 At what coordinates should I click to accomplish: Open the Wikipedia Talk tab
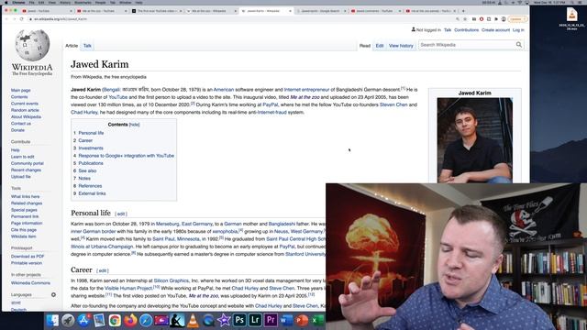click(87, 46)
